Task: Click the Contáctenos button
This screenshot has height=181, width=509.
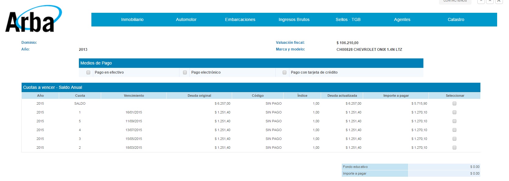Action: tap(455, 1)
